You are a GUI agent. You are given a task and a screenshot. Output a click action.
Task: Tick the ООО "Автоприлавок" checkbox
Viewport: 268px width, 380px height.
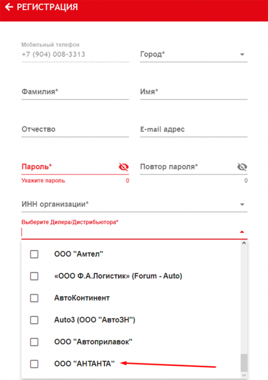pyautogui.click(x=34, y=342)
